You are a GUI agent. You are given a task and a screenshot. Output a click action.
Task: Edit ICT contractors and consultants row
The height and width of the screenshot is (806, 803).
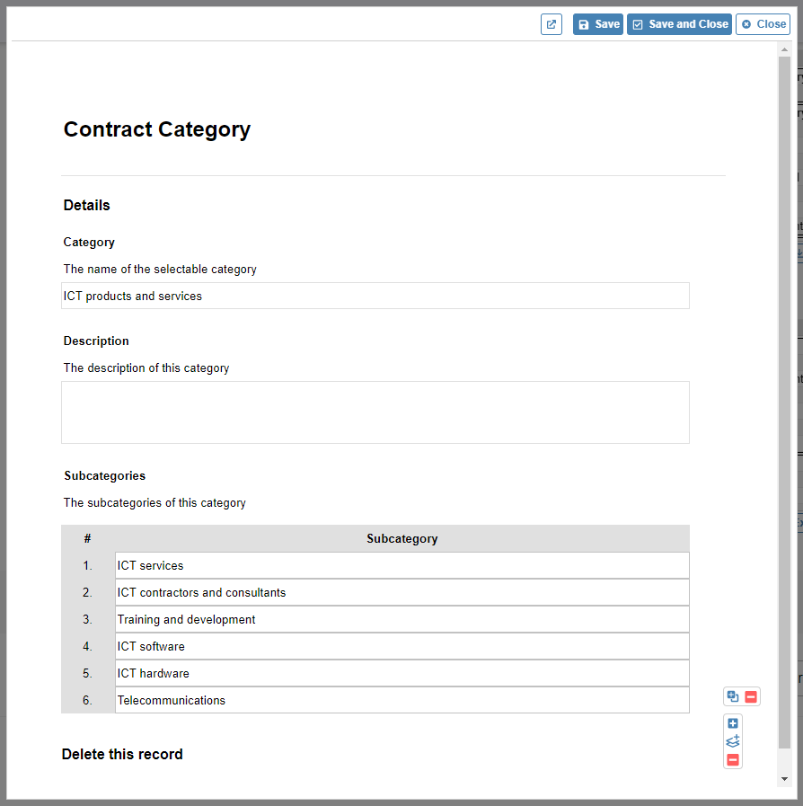402,592
